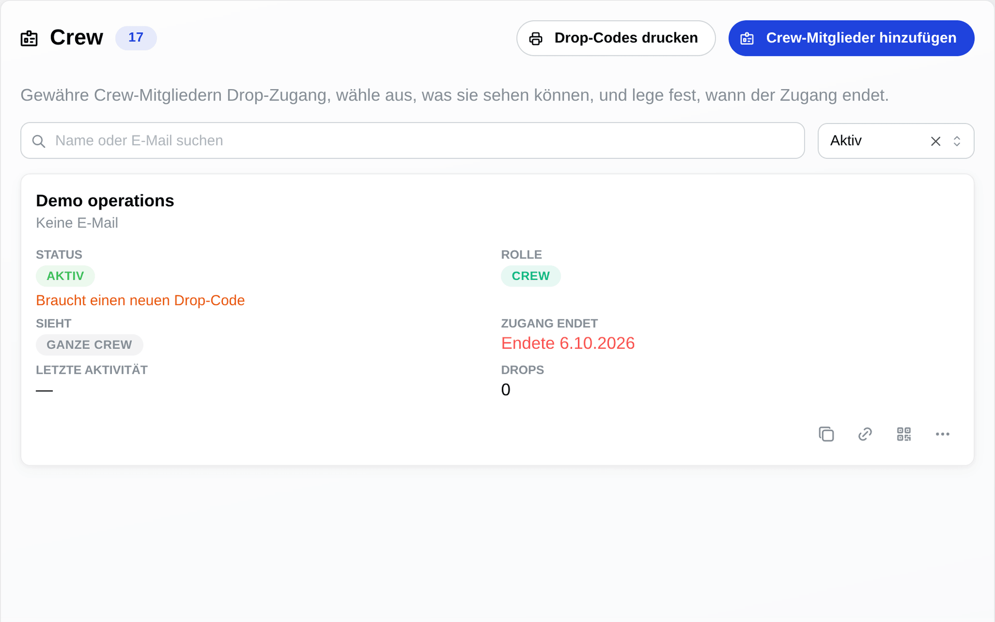This screenshot has height=622, width=995.
Task: Click the Keine E-Mail text
Action: pyautogui.click(x=77, y=223)
